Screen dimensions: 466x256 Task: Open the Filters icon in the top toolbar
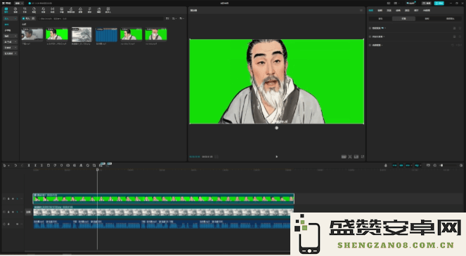click(80, 10)
